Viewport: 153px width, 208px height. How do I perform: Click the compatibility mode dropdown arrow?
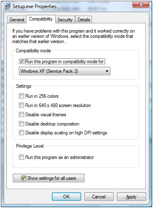(x=107, y=71)
